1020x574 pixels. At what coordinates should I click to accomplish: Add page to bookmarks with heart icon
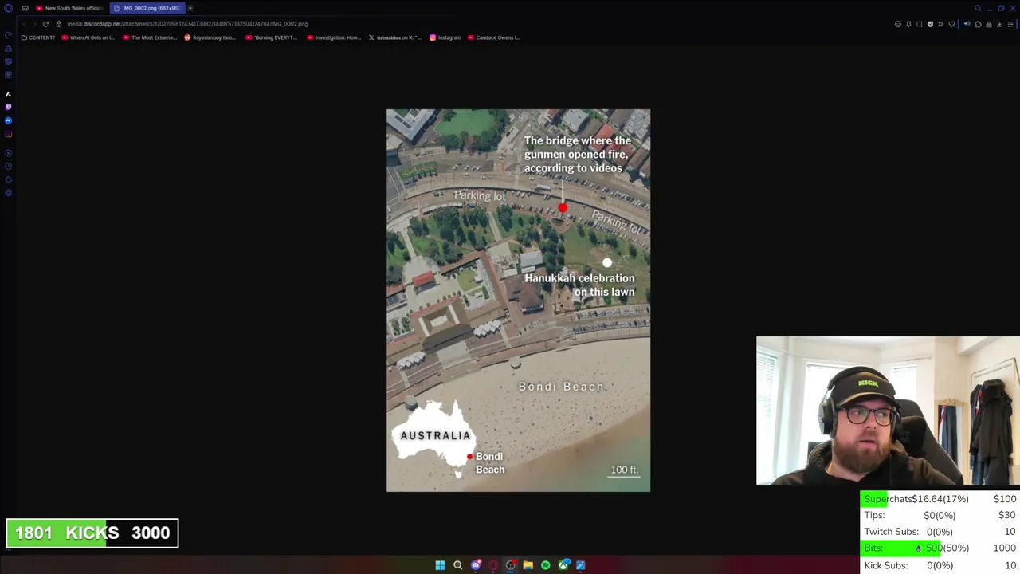coord(951,24)
